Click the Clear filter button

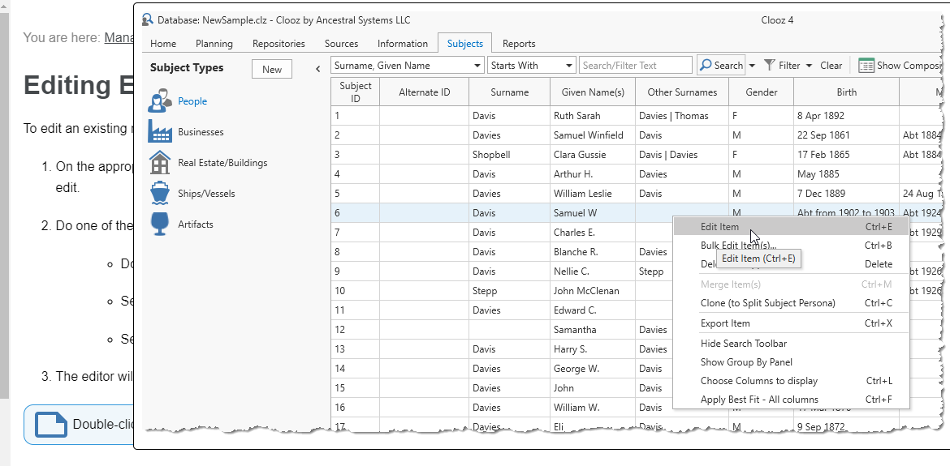click(831, 66)
